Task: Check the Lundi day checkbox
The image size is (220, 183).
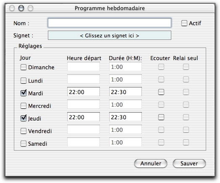Action: [24, 81]
